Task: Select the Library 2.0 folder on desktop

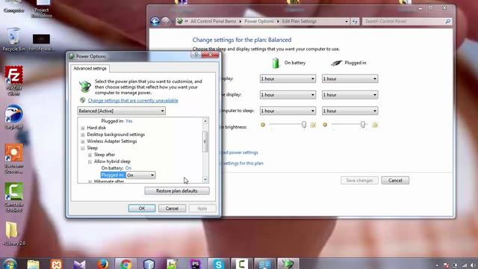Action: pyautogui.click(x=13, y=234)
